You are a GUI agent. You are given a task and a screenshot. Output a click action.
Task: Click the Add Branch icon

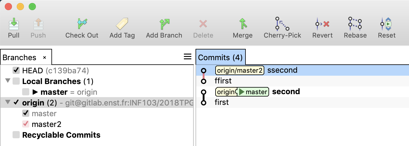[164, 24]
